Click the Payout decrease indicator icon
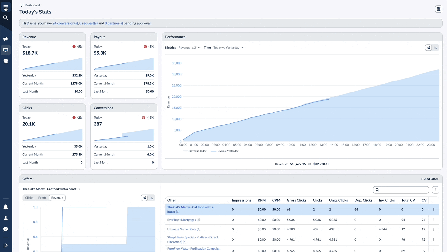This screenshot has width=447, height=252. pyautogui.click(x=145, y=47)
